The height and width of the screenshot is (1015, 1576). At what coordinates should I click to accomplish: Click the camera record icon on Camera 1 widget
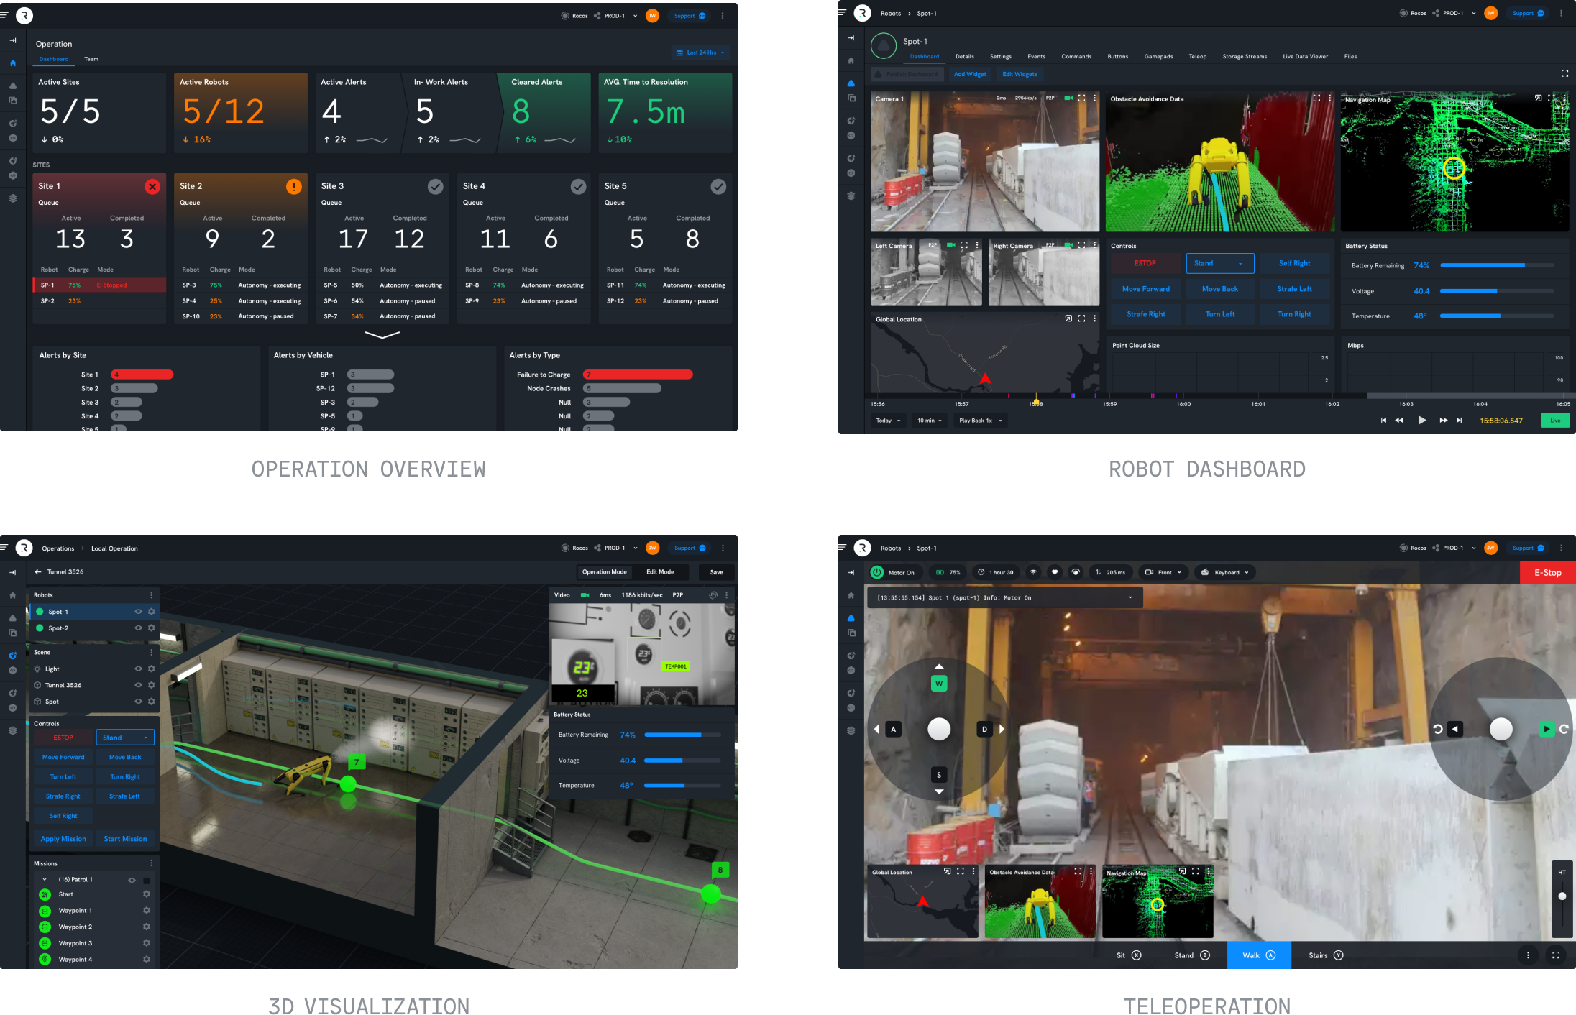(x=1067, y=98)
